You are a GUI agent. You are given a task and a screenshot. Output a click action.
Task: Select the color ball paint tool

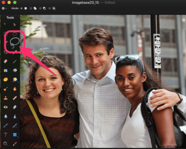coord(15,80)
